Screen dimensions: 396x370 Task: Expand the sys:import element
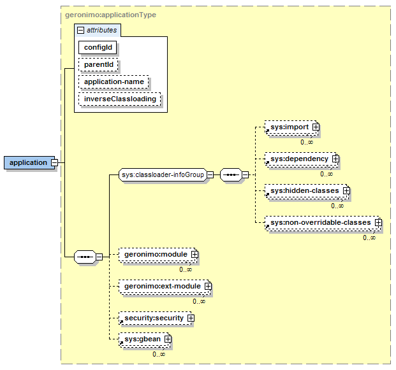pos(316,127)
